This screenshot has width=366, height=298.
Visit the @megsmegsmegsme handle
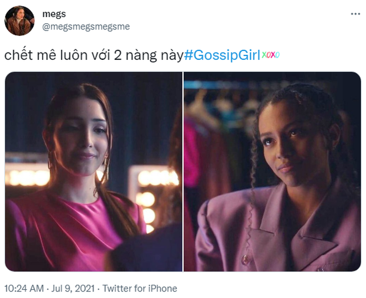86,27
